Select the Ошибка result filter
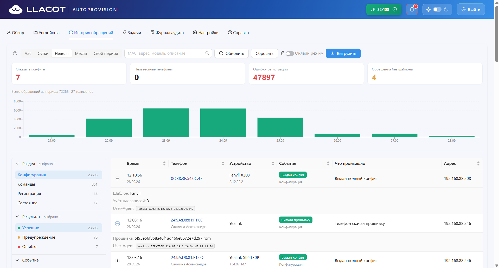This screenshot has height=268, width=499. pos(59,247)
